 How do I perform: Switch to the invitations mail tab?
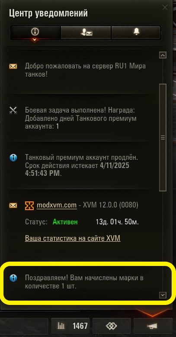pyautogui.click(x=86, y=32)
